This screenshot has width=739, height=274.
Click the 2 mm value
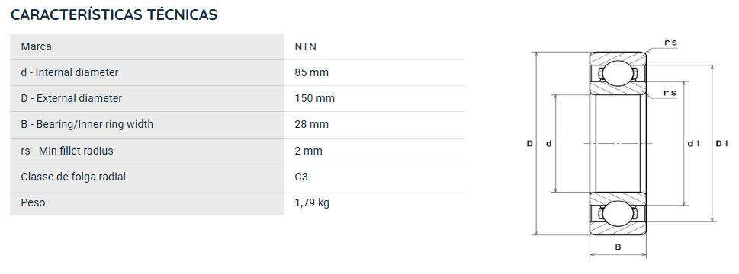point(309,151)
